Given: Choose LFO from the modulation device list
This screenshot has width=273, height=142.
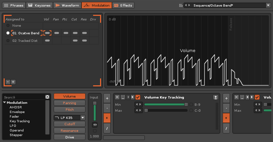Looking at the screenshot, I should [13, 126].
